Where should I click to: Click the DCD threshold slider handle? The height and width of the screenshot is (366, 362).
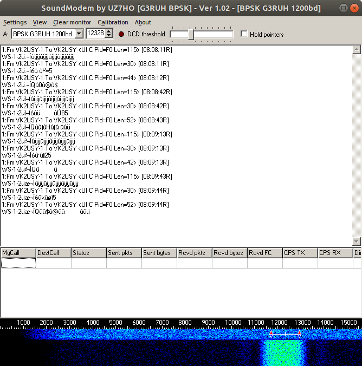pyautogui.click(x=191, y=35)
